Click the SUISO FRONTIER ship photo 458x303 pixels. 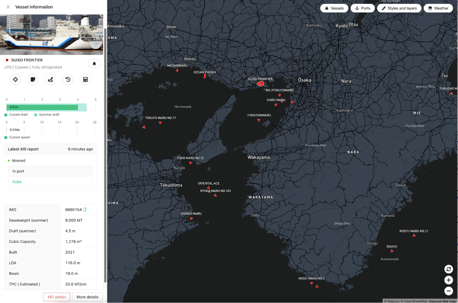tap(52, 35)
